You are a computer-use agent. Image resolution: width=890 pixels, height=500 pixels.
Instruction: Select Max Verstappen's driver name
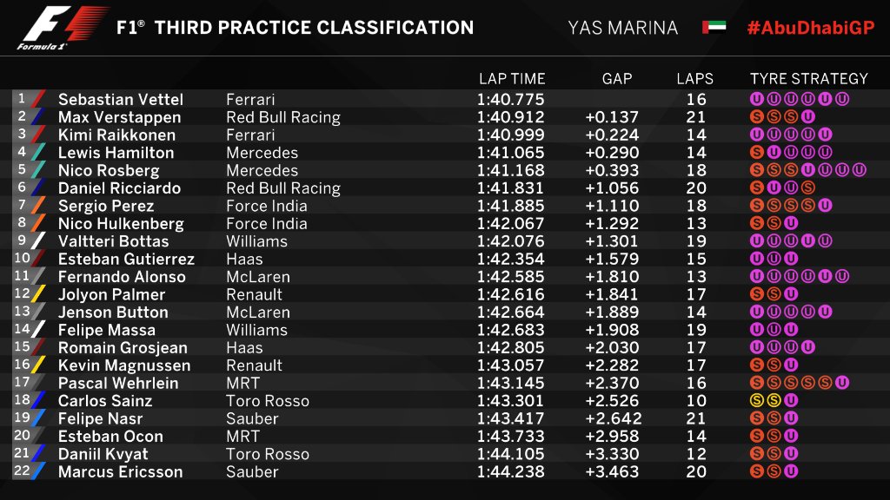pyautogui.click(x=119, y=117)
